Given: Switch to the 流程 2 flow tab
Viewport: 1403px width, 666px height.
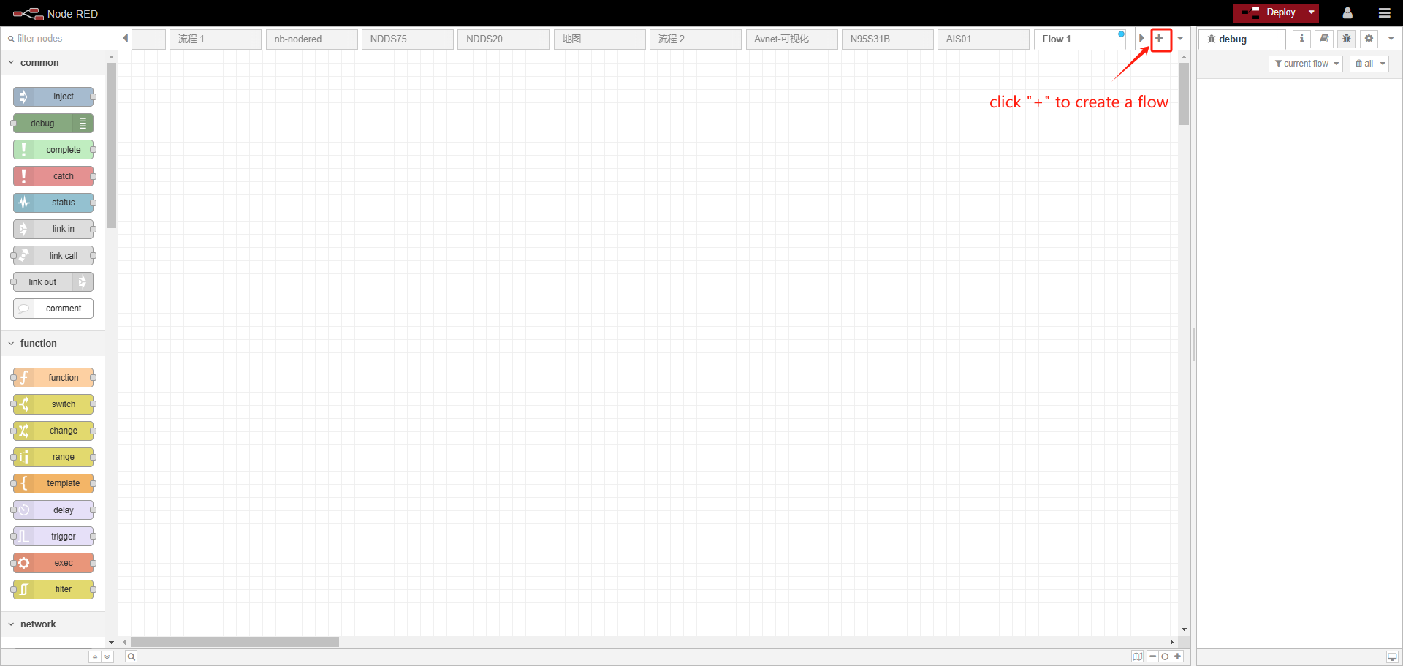Looking at the screenshot, I should coord(696,39).
